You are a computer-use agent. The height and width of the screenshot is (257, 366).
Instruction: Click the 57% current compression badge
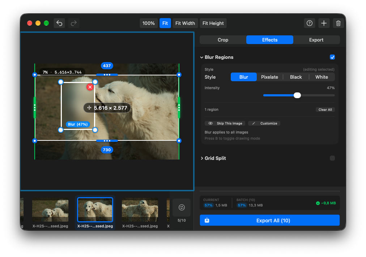208,205
